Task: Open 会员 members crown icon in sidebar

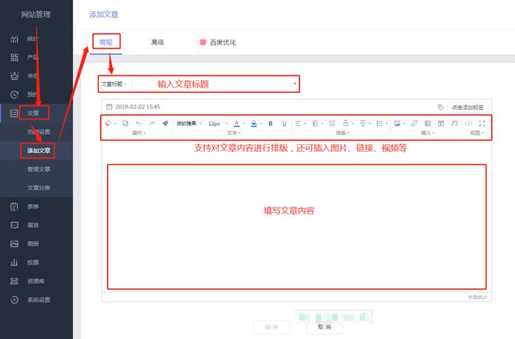Action: tap(14, 76)
